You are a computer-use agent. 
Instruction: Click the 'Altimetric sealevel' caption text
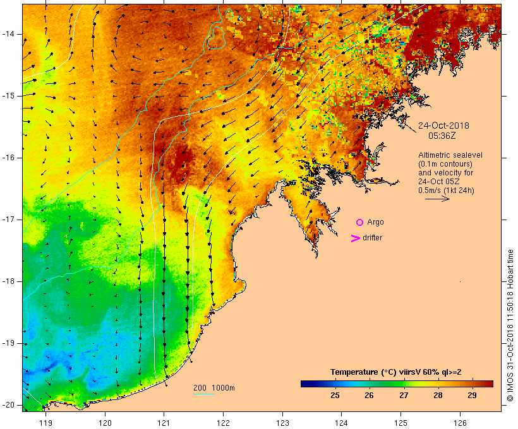(x=450, y=155)
